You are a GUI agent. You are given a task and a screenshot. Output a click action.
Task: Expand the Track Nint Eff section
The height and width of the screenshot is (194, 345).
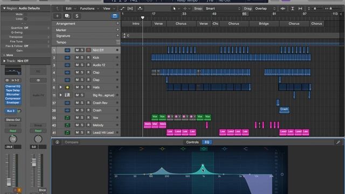[4, 61]
